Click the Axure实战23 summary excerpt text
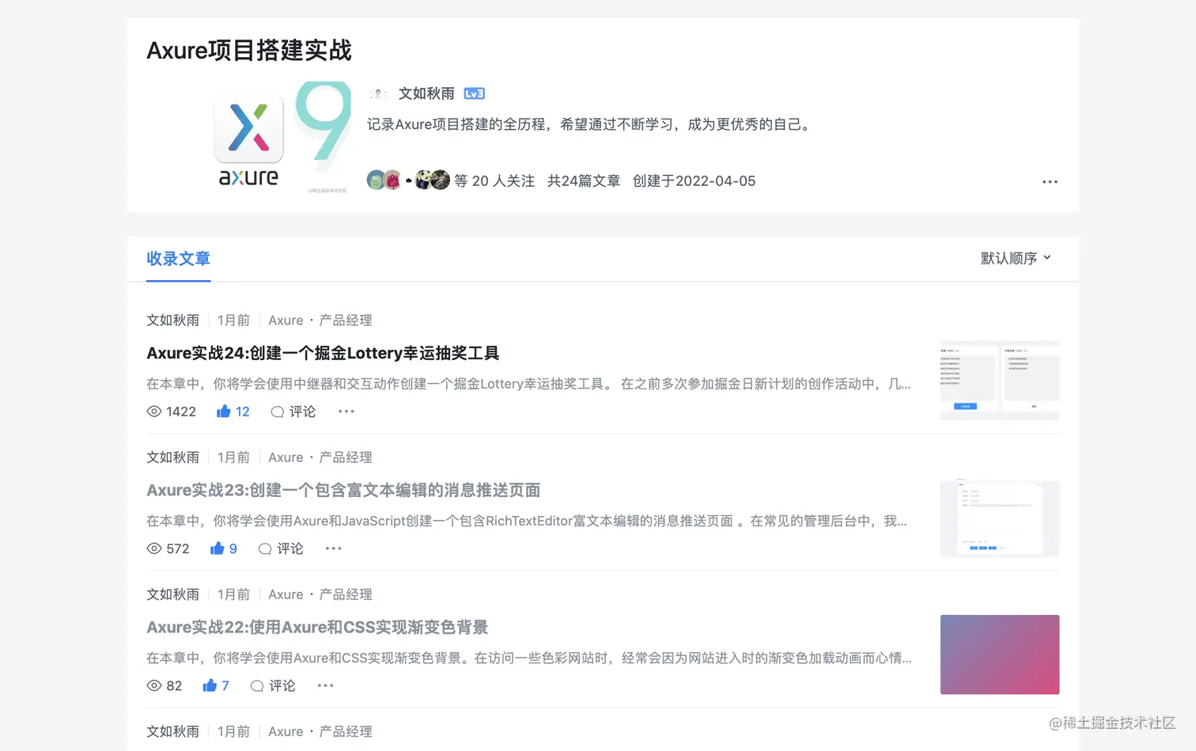 point(527,521)
